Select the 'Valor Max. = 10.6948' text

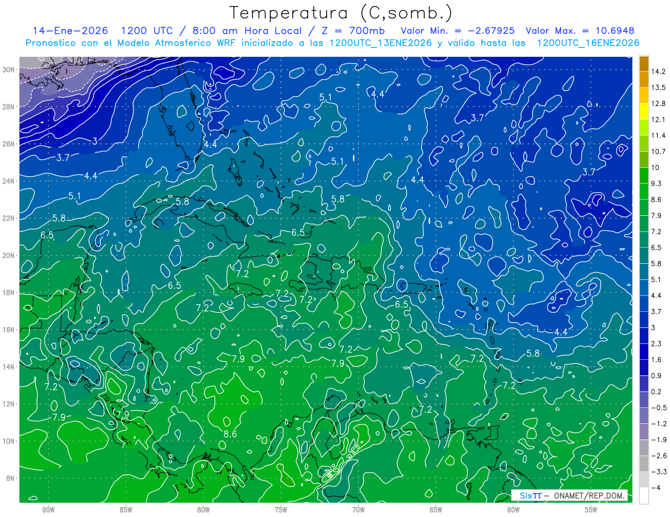click(x=580, y=31)
